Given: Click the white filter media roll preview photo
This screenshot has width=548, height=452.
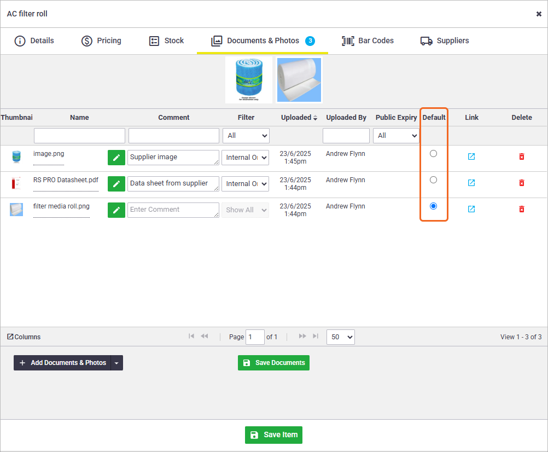Looking at the screenshot, I should (299, 80).
